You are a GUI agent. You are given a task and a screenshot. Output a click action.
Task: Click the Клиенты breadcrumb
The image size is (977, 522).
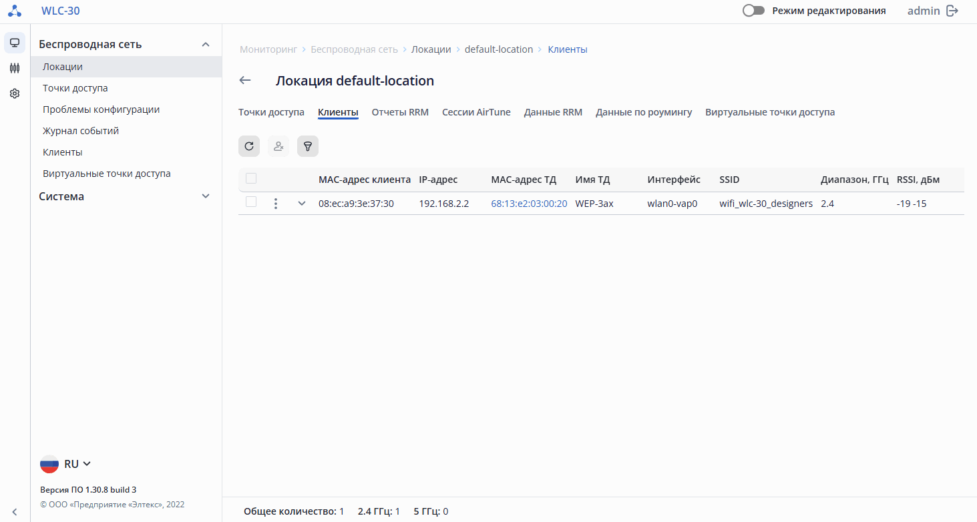click(568, 49)
